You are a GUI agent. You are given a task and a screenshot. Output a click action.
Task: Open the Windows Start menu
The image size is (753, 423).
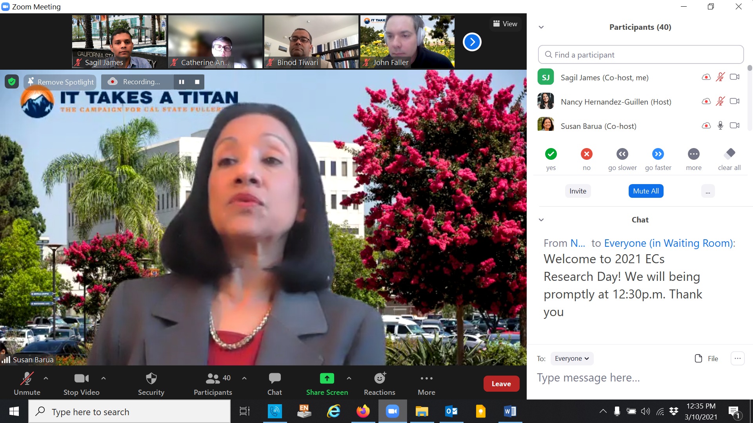pyautogui.click(x=14, y=411)
